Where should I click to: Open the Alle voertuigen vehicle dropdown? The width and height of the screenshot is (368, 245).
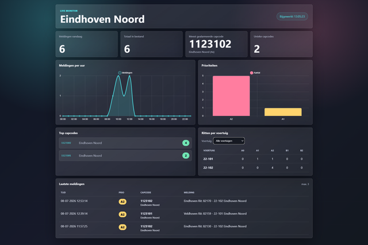(229, 141)
